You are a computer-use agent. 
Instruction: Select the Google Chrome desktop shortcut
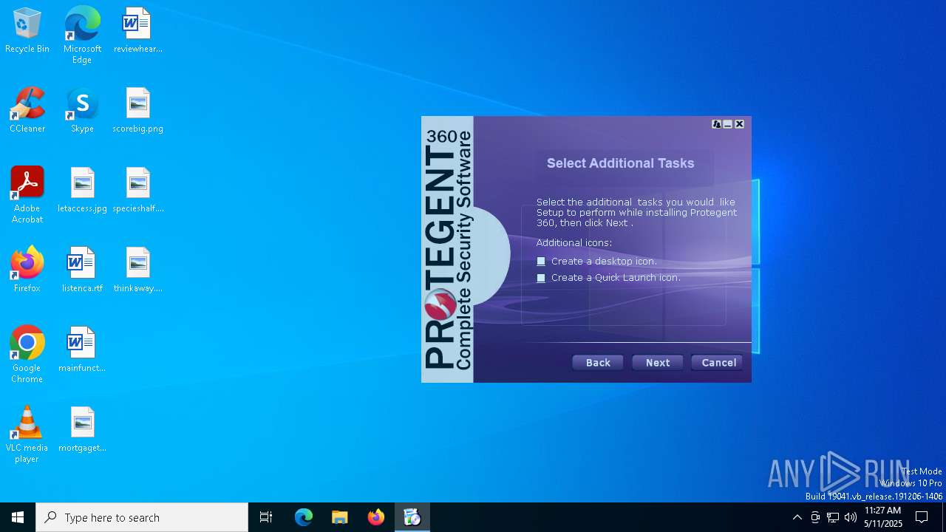(x=27, y=355)
